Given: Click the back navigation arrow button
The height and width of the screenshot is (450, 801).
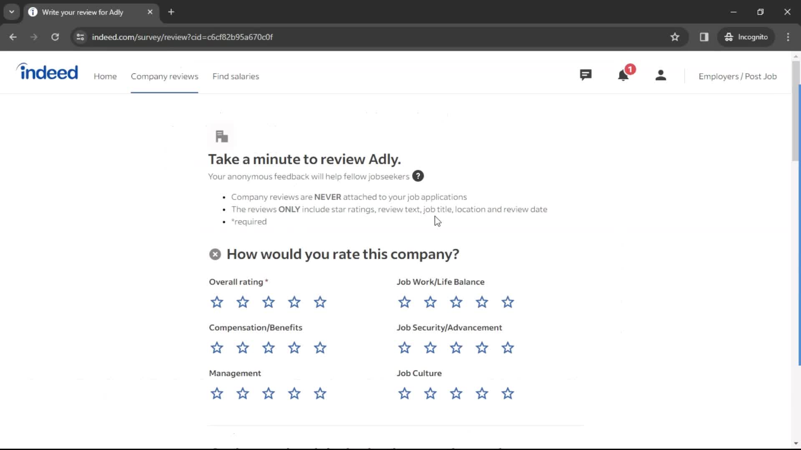Looking at the screenshot, I should tap(13, 37).
